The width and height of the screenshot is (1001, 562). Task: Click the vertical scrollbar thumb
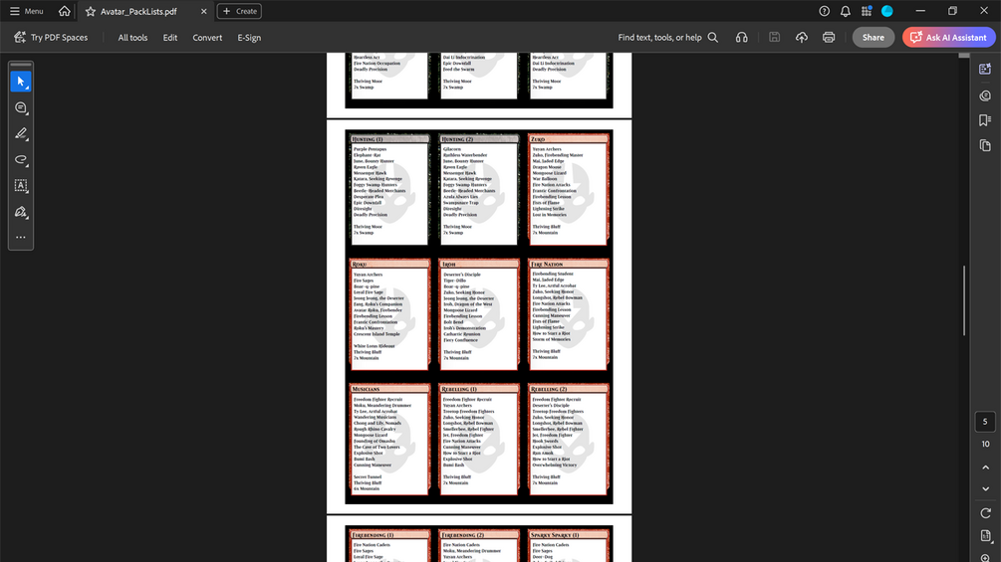[x=964, y=300]
